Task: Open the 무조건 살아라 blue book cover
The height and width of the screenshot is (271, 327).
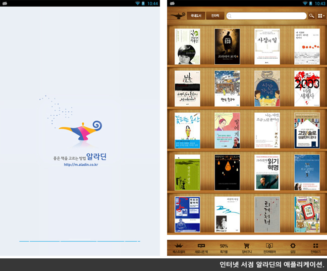Action: (x=187, y=214)
